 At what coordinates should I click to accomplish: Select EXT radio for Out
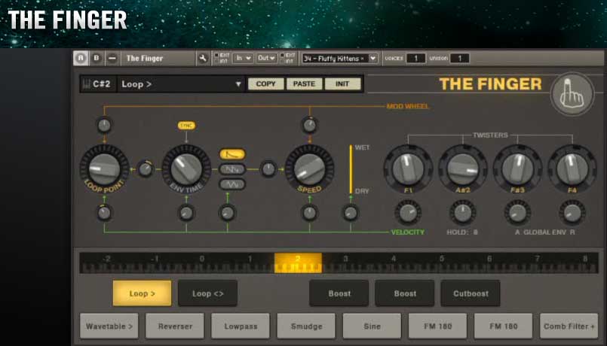pyautogui.click(x=282, y=55)
